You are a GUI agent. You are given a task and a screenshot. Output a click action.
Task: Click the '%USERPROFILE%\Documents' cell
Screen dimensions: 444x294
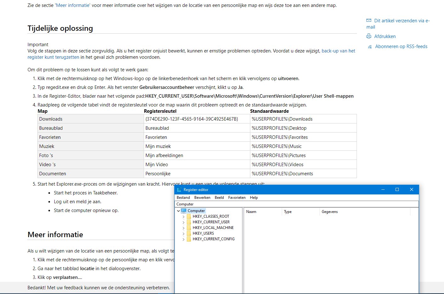(303, 174)
